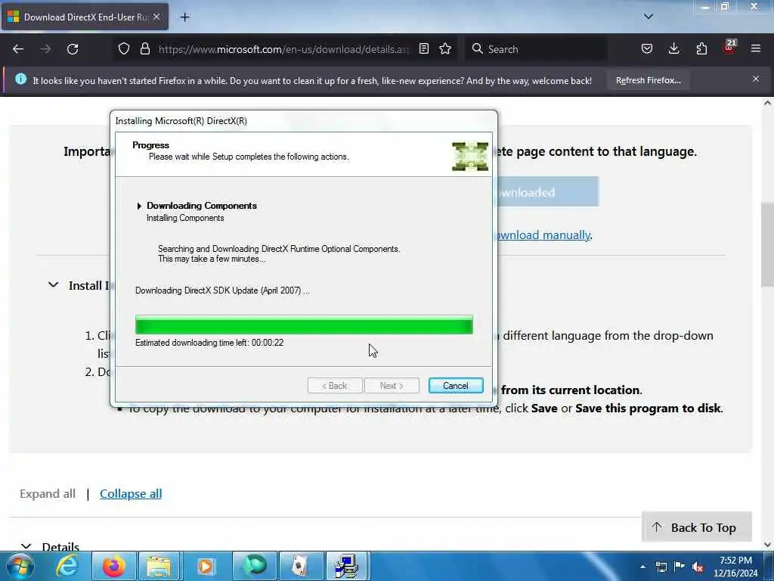Image resolution: width=774 pixels, height=581 pixels.
Task: Open Windows Media Player taskbar icon
Action: [206, 566]
